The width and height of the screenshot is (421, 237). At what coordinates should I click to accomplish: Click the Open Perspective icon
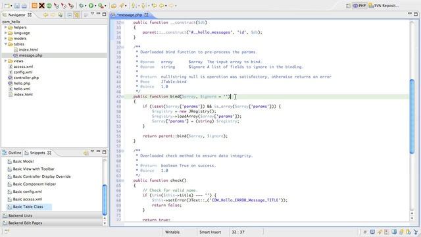click(x=348, y=6)
